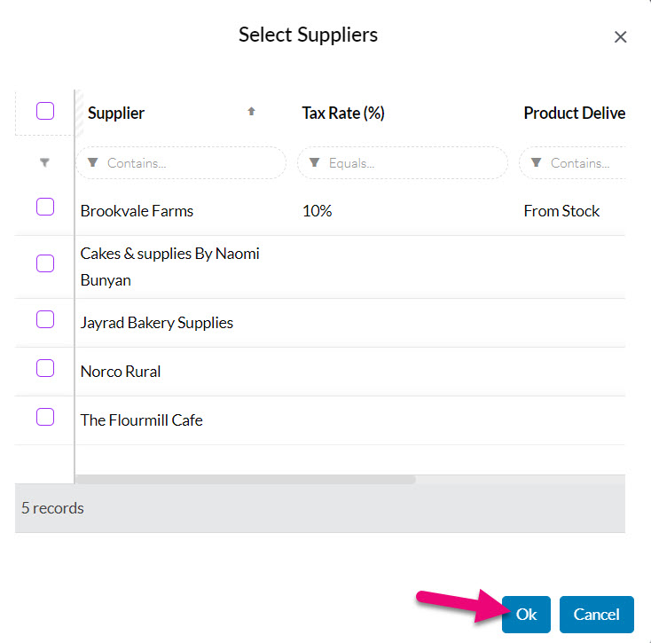Viewport: 651px width, 643px height.
Task: Focus the Supplier Contains filter field
Action: [181, 162]
